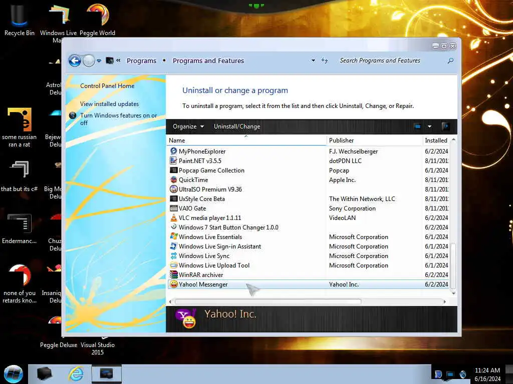
Task: Click the refresh icon in address bar
Action: pyautogui.click(x=324, y=60)
